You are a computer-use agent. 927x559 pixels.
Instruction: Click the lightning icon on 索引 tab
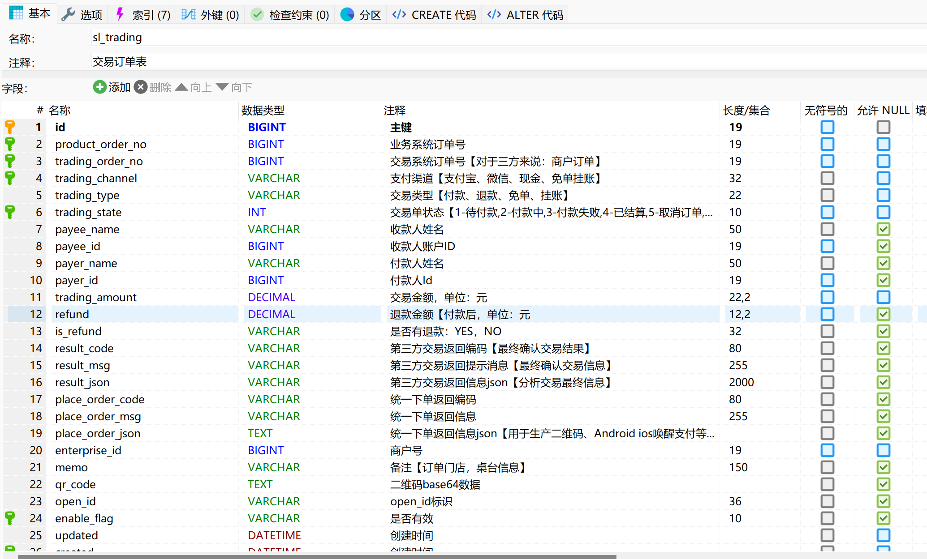pos(120,14)
